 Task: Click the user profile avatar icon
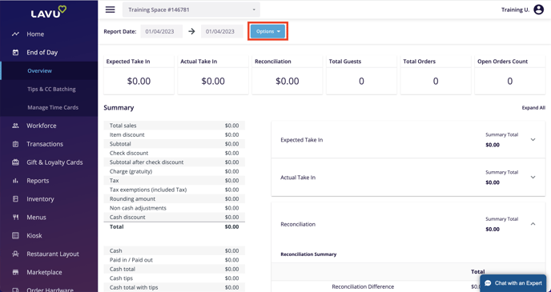(538, 10)
